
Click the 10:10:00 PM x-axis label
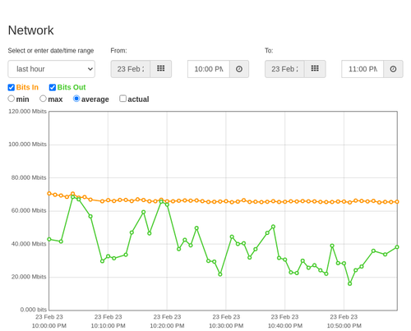point(108,326)
